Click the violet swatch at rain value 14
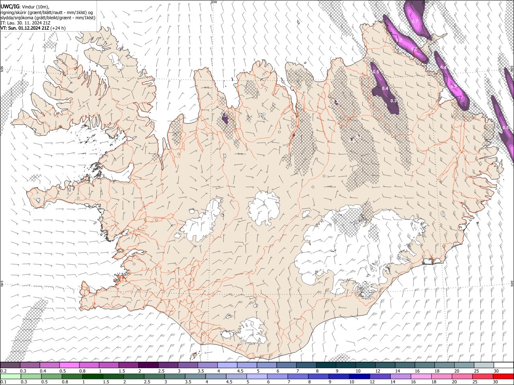The image size is (514, 385). 400,376
